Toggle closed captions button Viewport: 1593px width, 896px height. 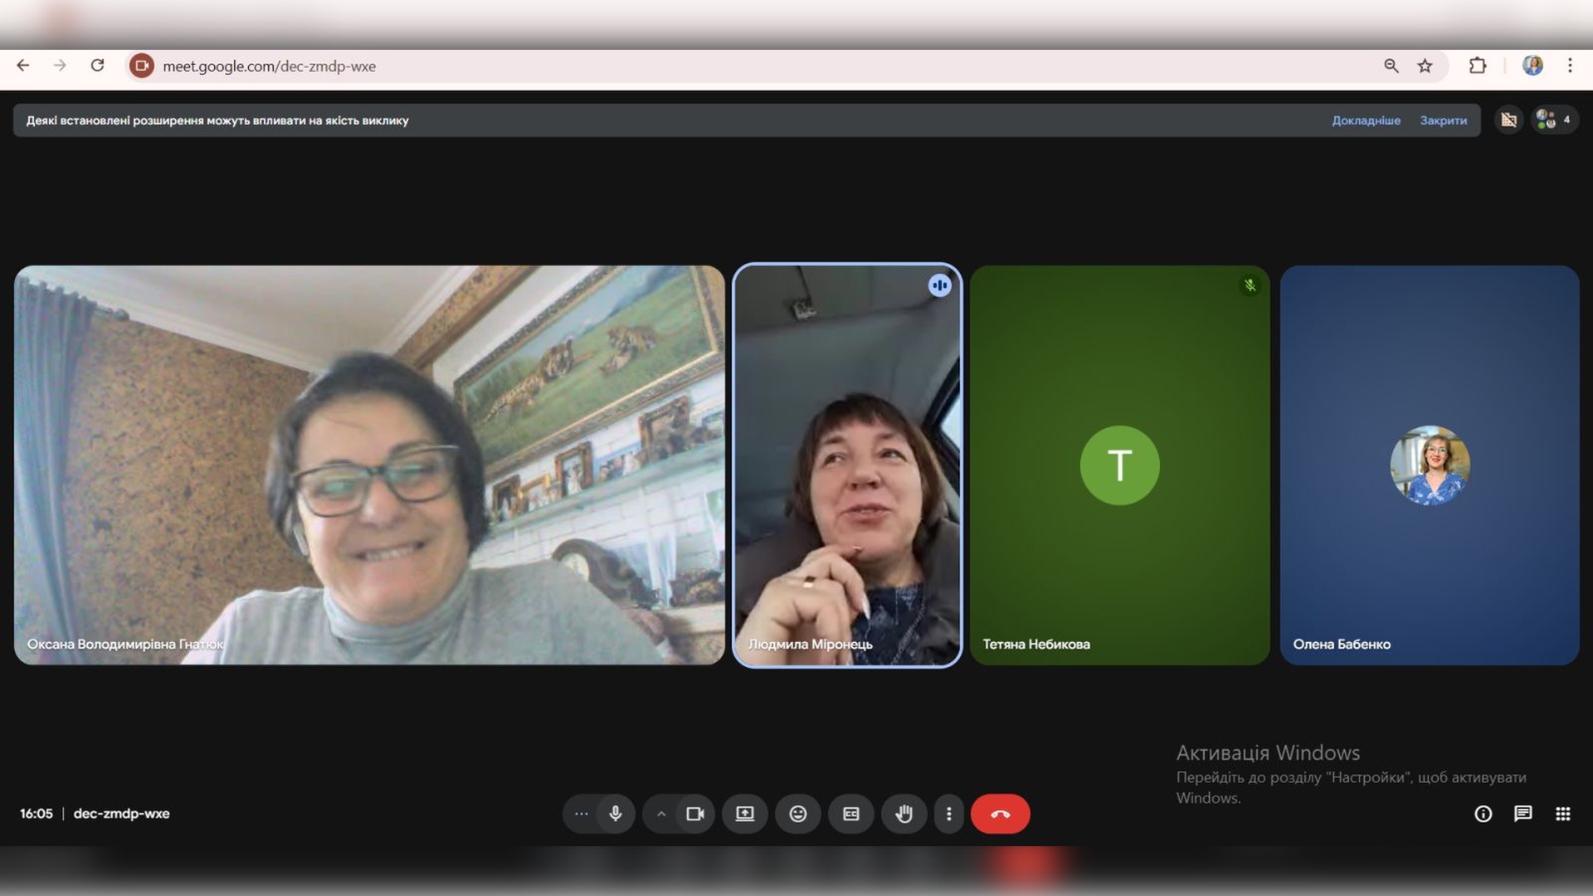[x=850, y=814]
